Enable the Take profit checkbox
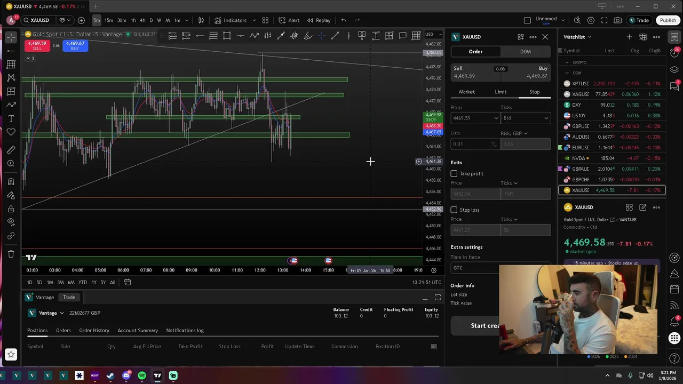The image size is (683, 384). [454, 173]
